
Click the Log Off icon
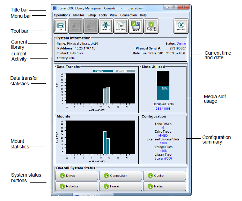181,26
